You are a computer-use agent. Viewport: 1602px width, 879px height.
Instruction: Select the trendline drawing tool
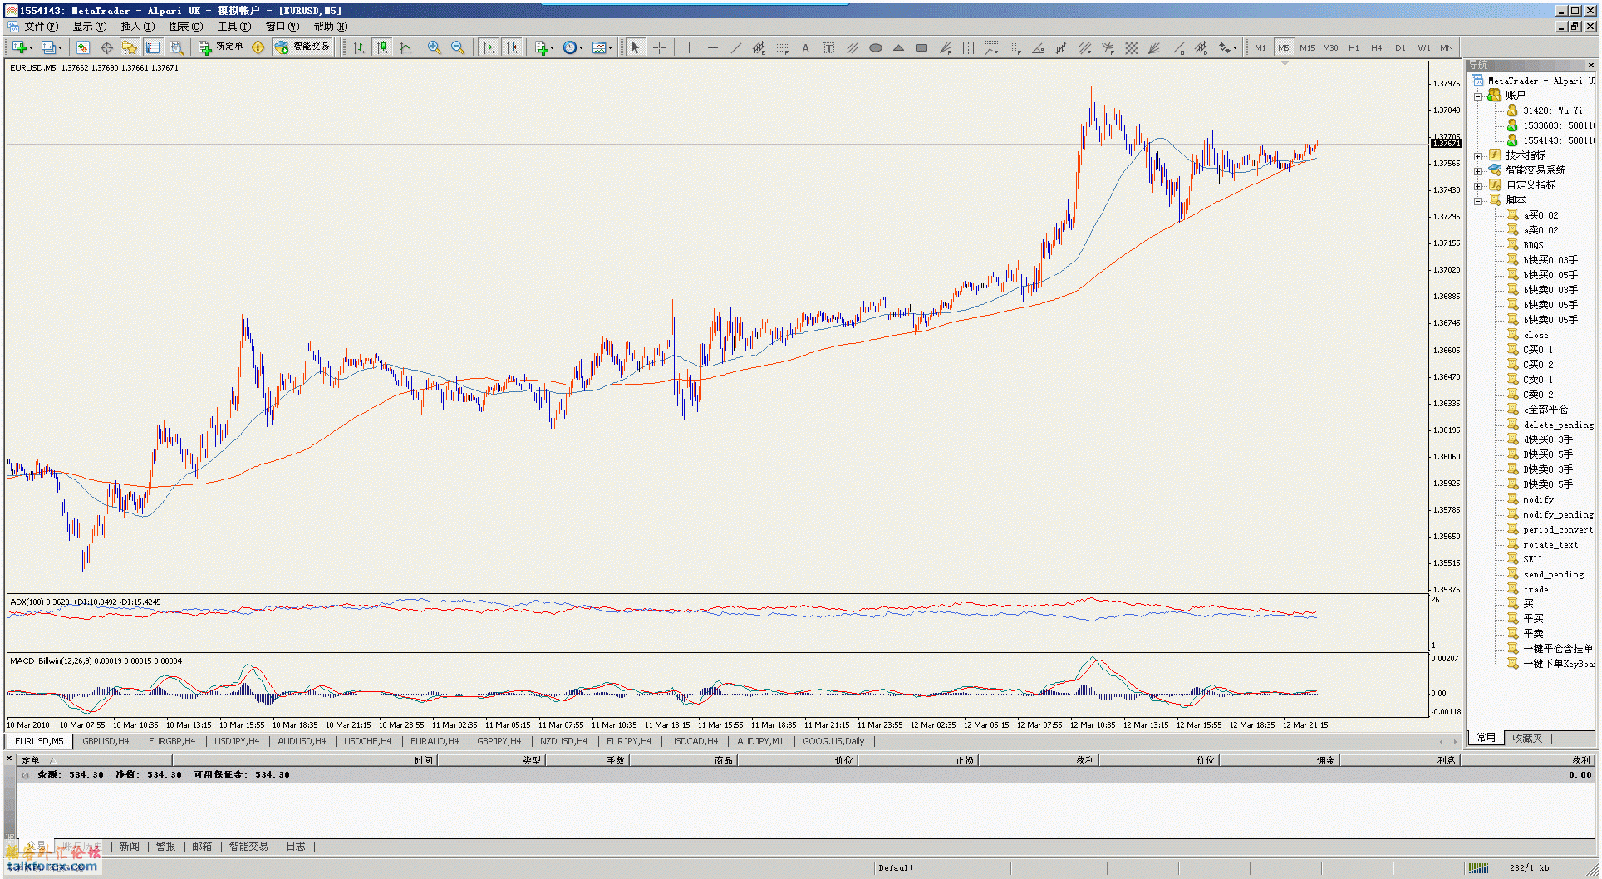point(735,47)
